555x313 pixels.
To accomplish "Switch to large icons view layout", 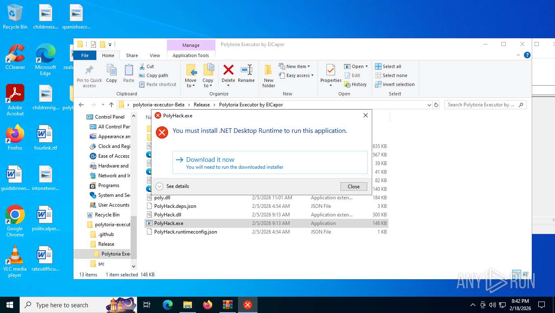I will [x=526, y=274].
